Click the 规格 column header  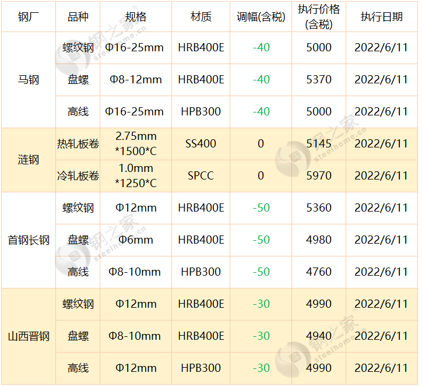click(136, 17)
